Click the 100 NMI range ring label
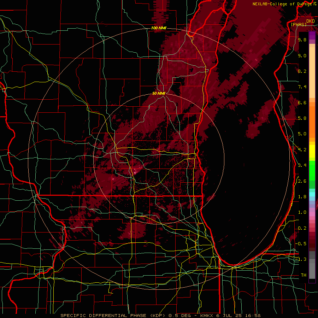The image size is (318, 318). [159, 28]
